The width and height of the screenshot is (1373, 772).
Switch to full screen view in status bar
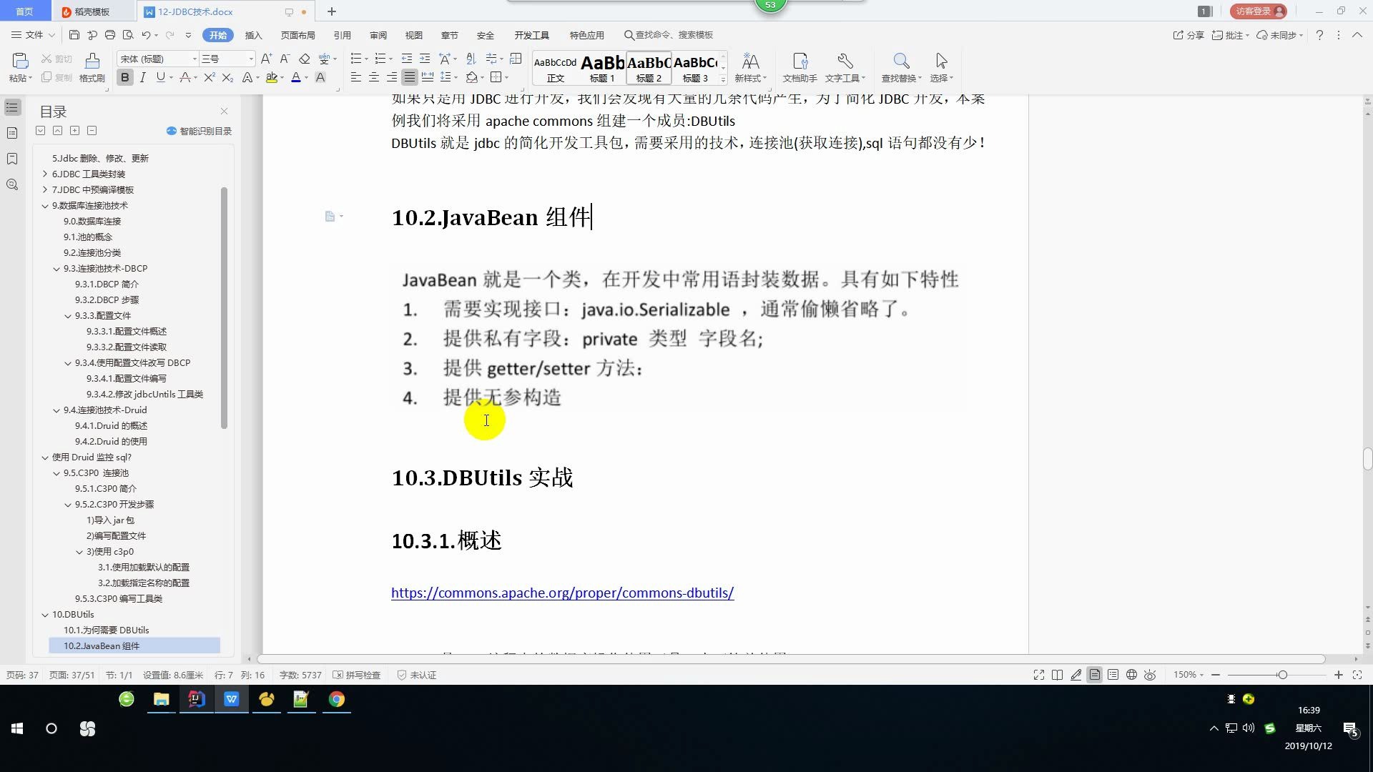coord(1039,675)
